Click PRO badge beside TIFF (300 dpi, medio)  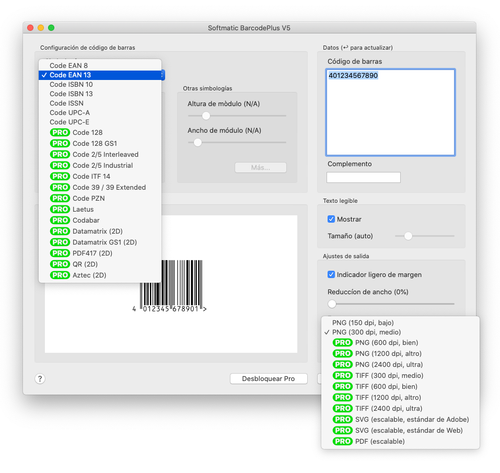tap(343, 375)
